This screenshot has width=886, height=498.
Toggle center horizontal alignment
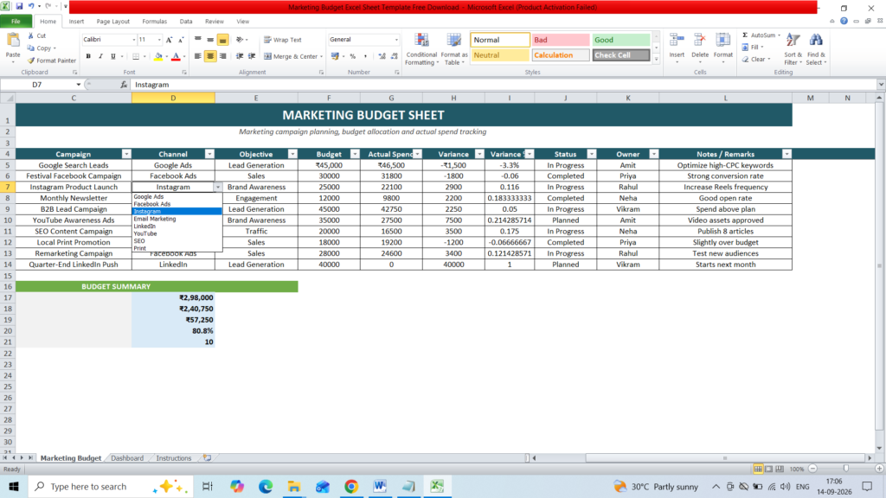coord(210,56)
